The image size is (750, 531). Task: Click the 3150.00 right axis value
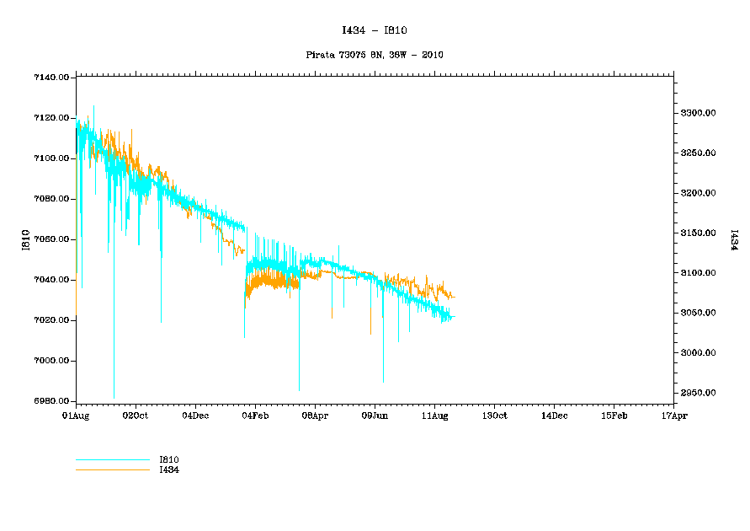[698, 233]
